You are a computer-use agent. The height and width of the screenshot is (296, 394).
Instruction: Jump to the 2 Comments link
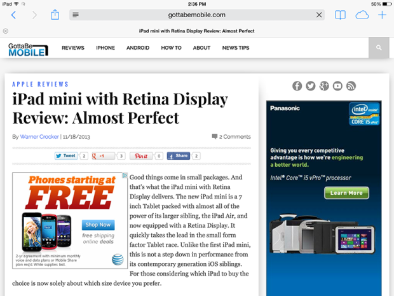234,137
